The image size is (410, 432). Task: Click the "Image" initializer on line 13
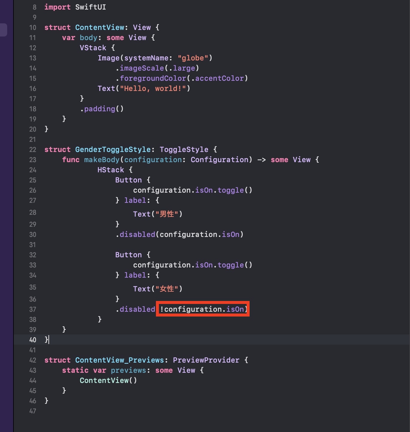click(x=109, y=58)
